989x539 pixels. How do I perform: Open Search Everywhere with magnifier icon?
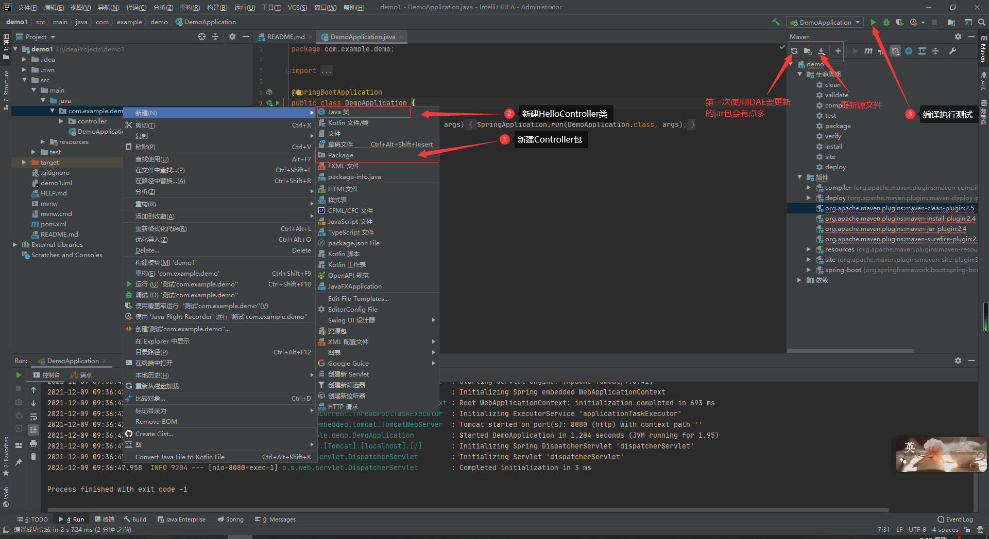[x=982, y=22]
